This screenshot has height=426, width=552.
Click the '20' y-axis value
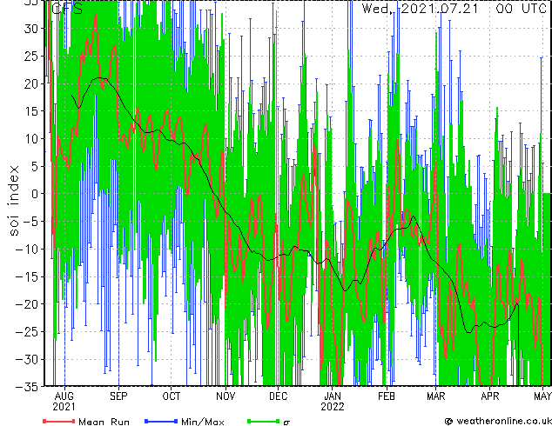tap(31, 83)
